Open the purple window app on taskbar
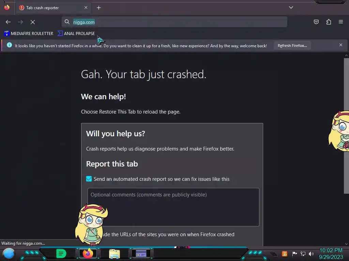Screen dimensions: 349x261 [141, 254]
